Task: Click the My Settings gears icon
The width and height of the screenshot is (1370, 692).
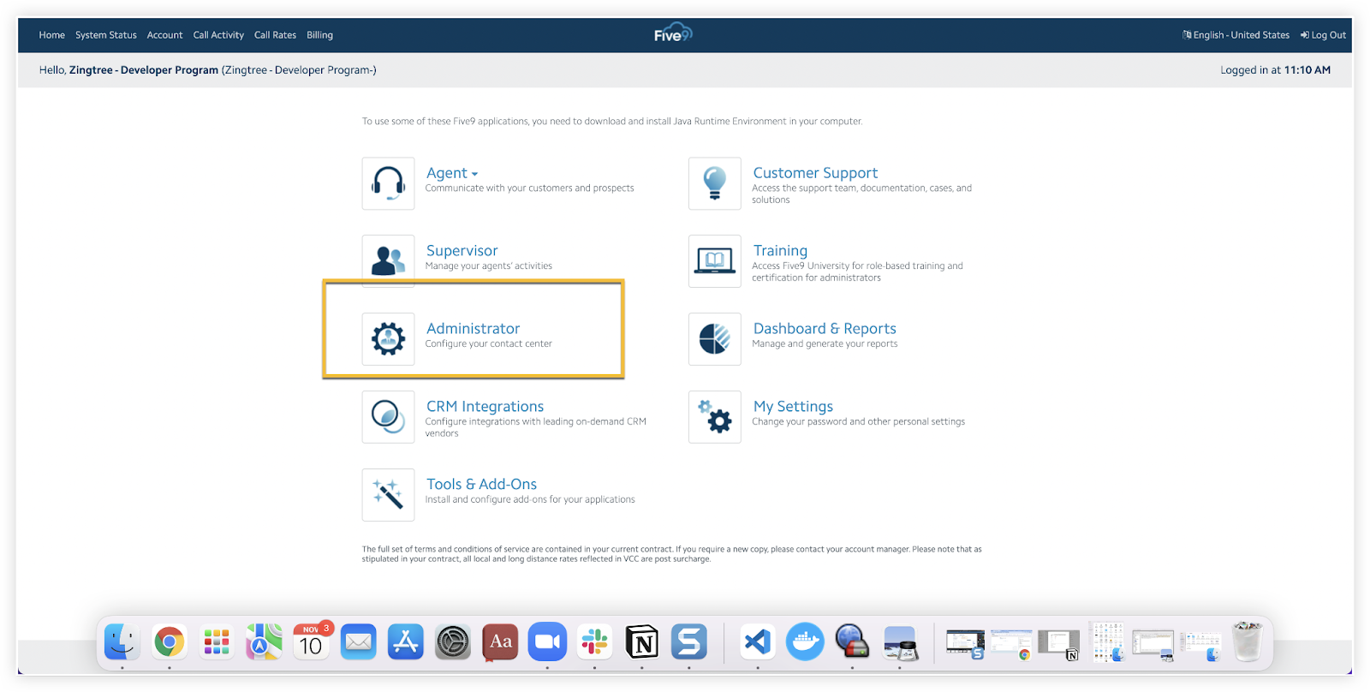Action: click(x=715, y=417)
